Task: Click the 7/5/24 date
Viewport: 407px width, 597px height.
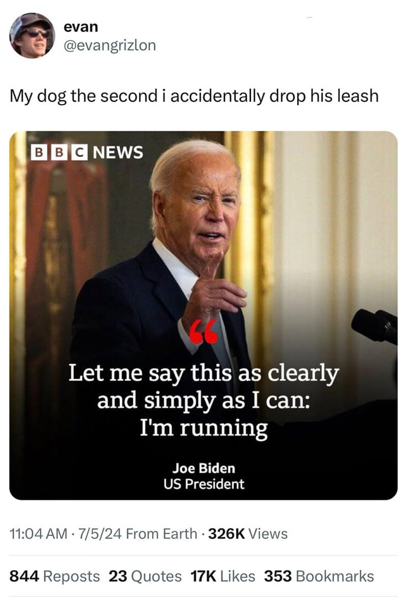Action: coord(100,534)
